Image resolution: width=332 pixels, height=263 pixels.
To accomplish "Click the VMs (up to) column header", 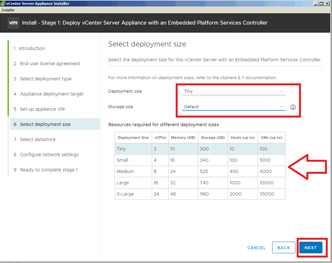I will 271,138.
